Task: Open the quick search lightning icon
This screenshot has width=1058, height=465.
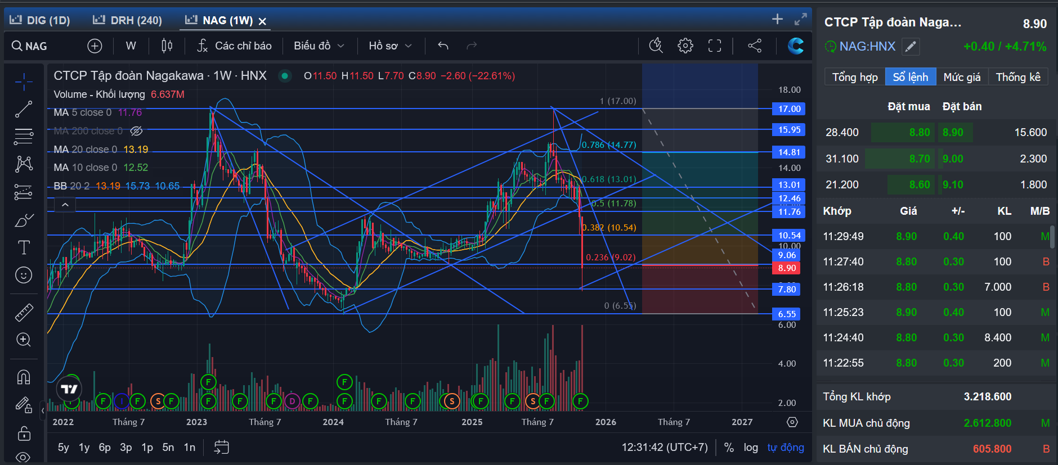Action: click(x=656, y=46)
